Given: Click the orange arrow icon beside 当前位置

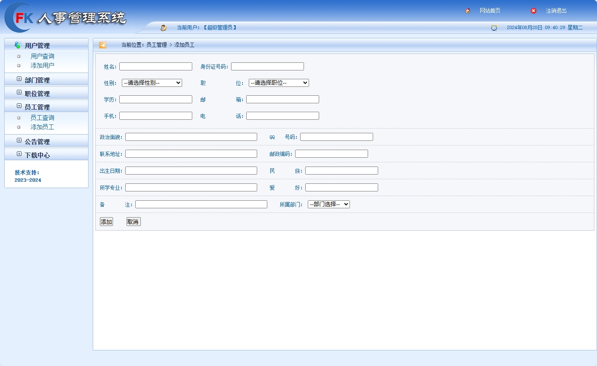Looking at the screenshot, I should pos(102,45).
